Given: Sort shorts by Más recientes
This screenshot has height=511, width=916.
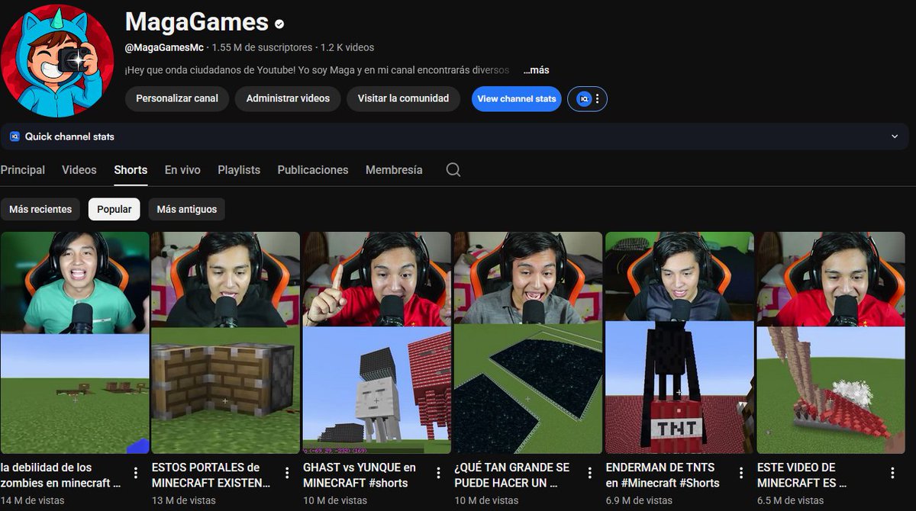Looking at the screenshot, I should pos(40,209).
